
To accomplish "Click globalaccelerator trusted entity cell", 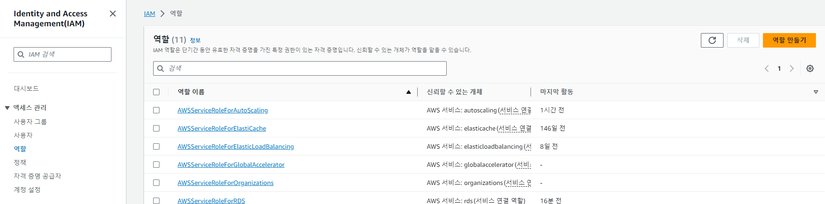I will tap(479, 165).
